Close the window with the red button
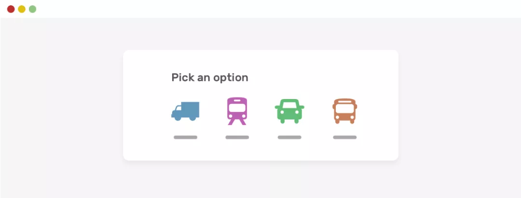 click(11, 9)
